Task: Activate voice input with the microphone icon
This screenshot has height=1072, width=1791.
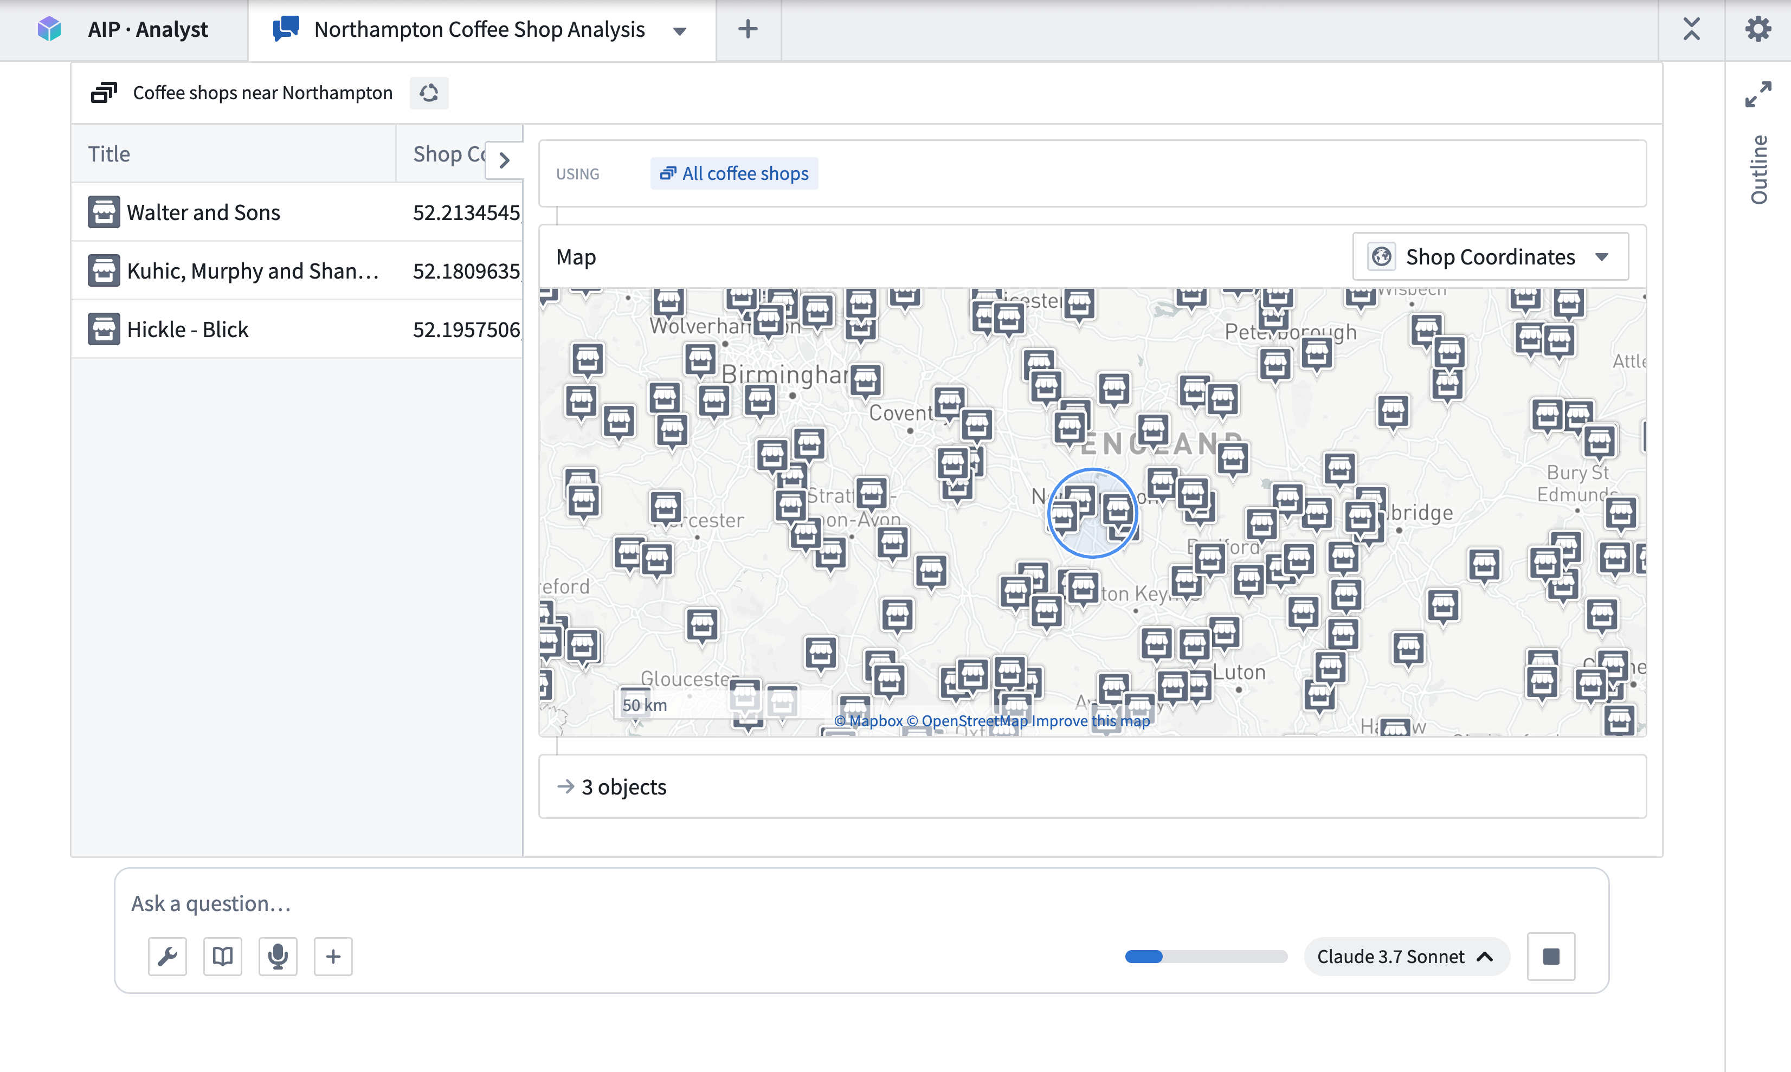Action: (278, 955)
